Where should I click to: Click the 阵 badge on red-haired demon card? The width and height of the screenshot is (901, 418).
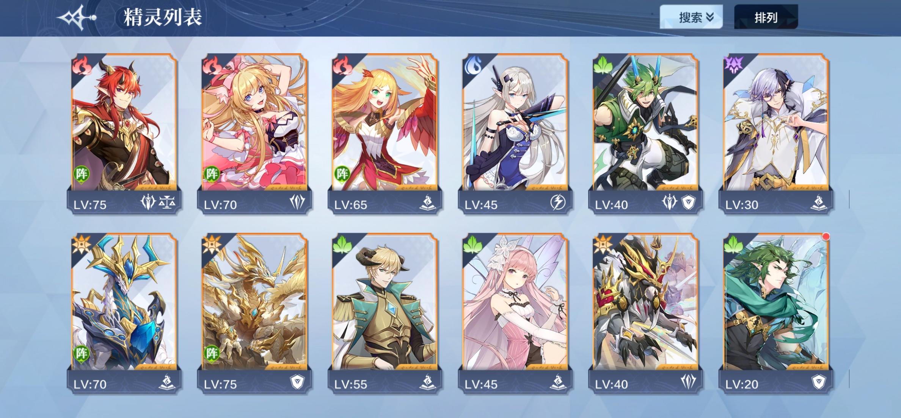[82, 174]
